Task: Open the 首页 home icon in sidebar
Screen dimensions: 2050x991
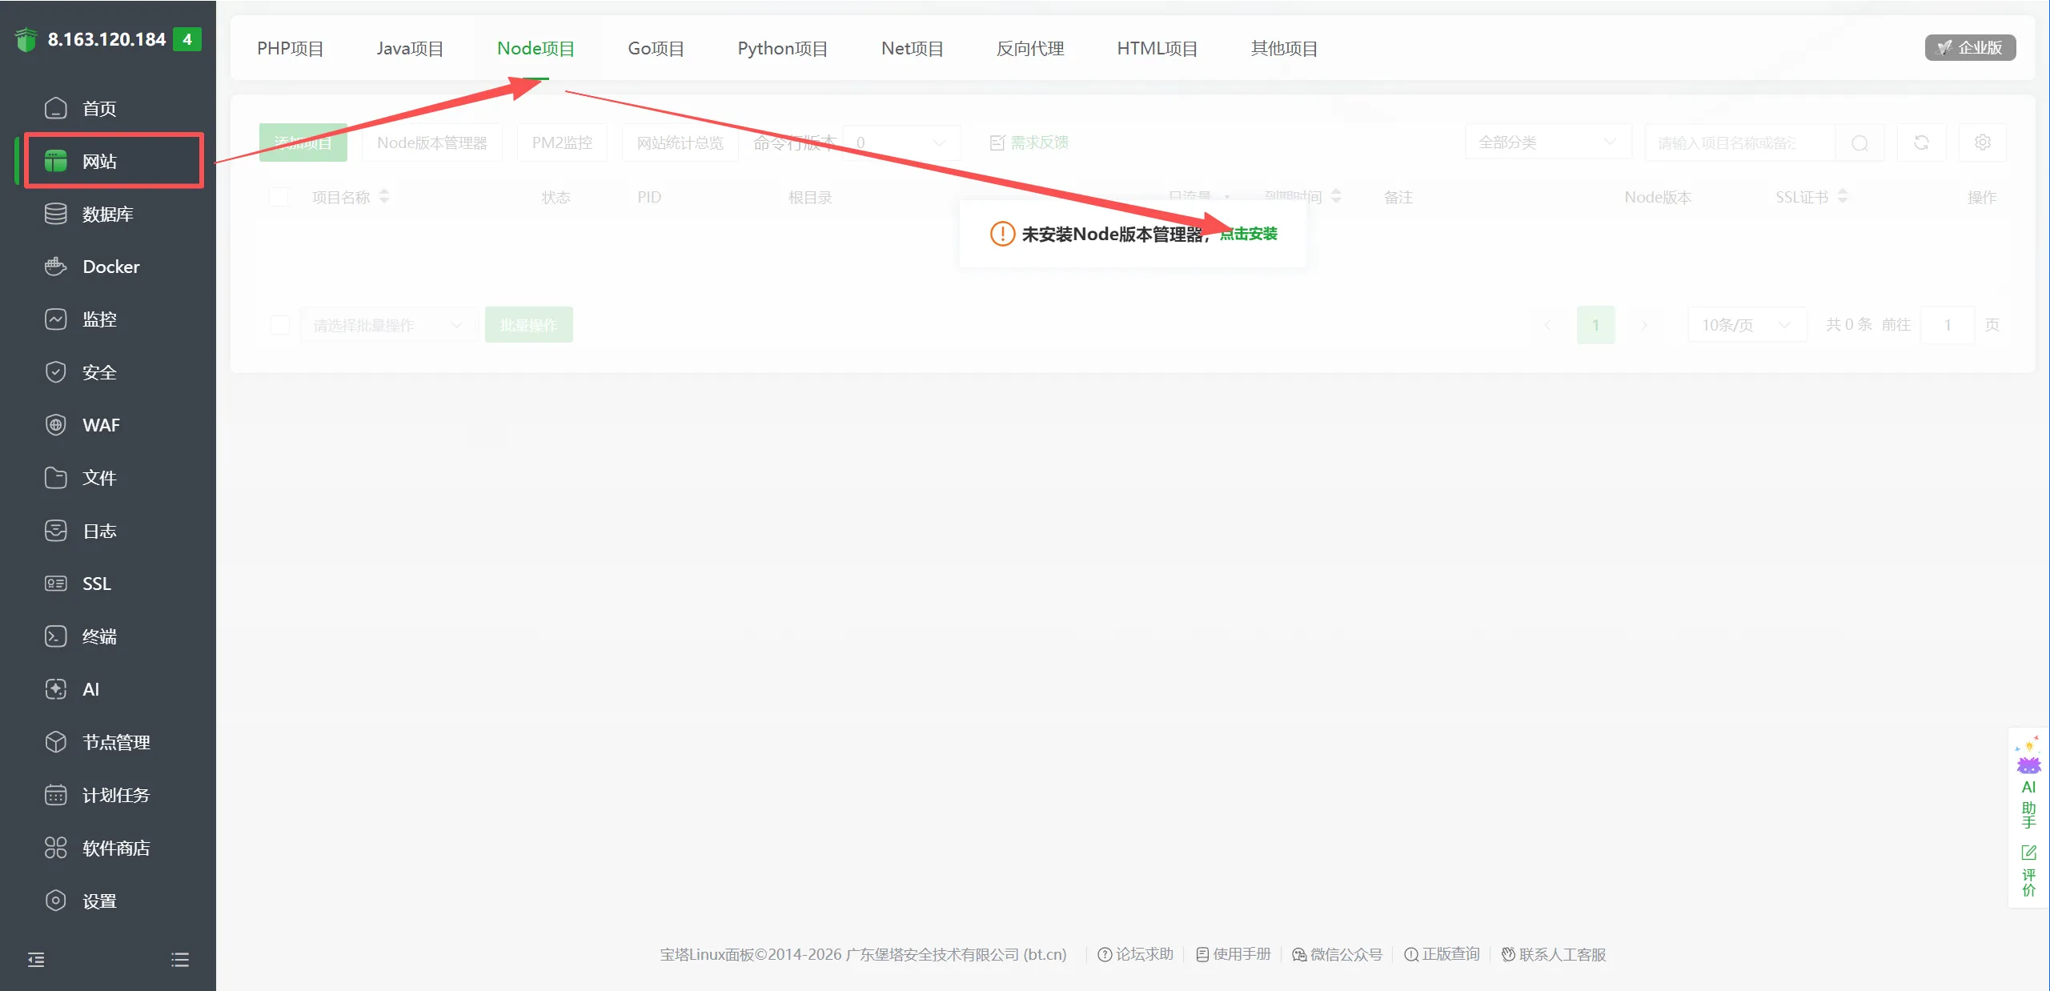Action: click(x=55, y=108)
